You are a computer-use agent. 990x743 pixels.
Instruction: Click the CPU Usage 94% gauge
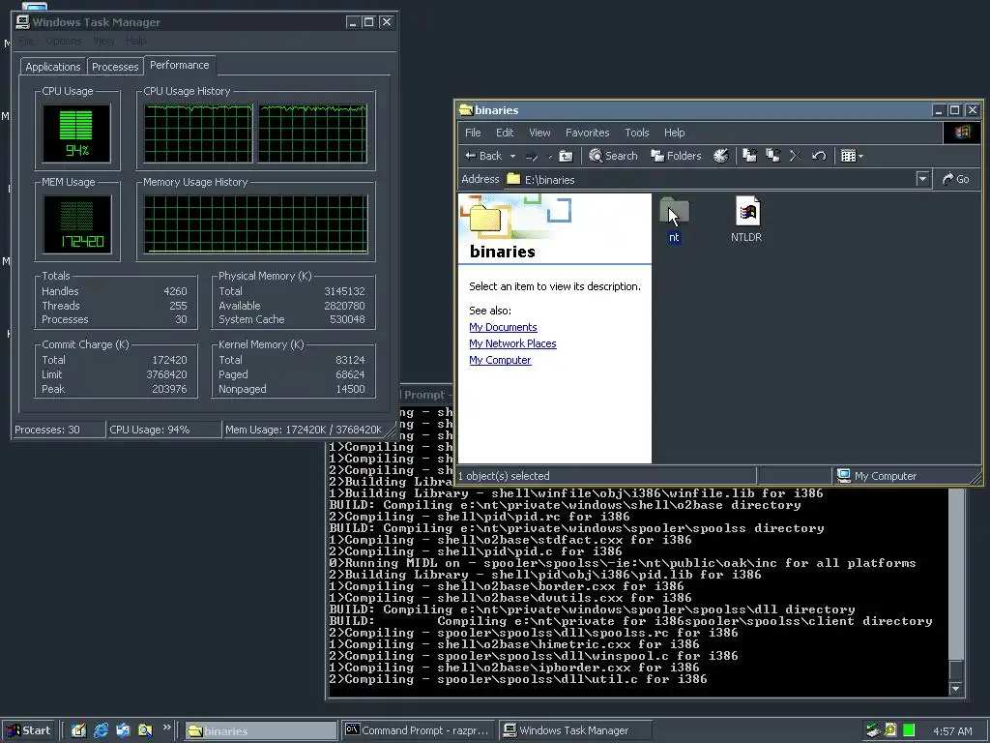76,134
